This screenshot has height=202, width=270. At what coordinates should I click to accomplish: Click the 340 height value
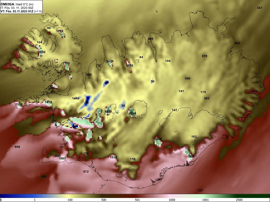(x=187, y=78)
